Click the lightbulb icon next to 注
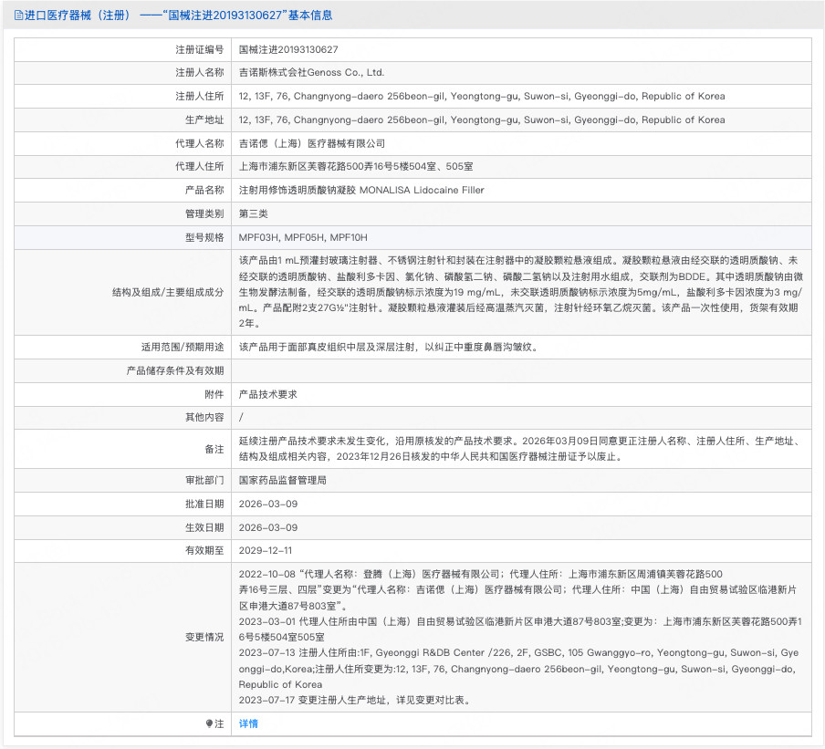 point(209,723)
